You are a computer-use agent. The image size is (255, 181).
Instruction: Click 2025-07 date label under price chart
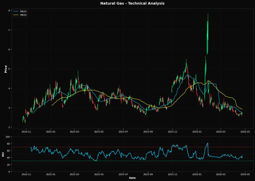click(123, 132)
